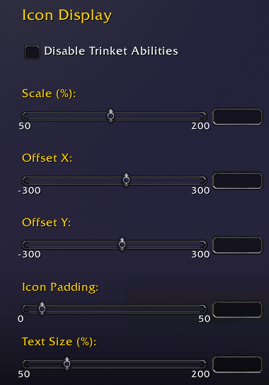Set Icon Padding slider to its 0 minimum end

coord(25,309)
